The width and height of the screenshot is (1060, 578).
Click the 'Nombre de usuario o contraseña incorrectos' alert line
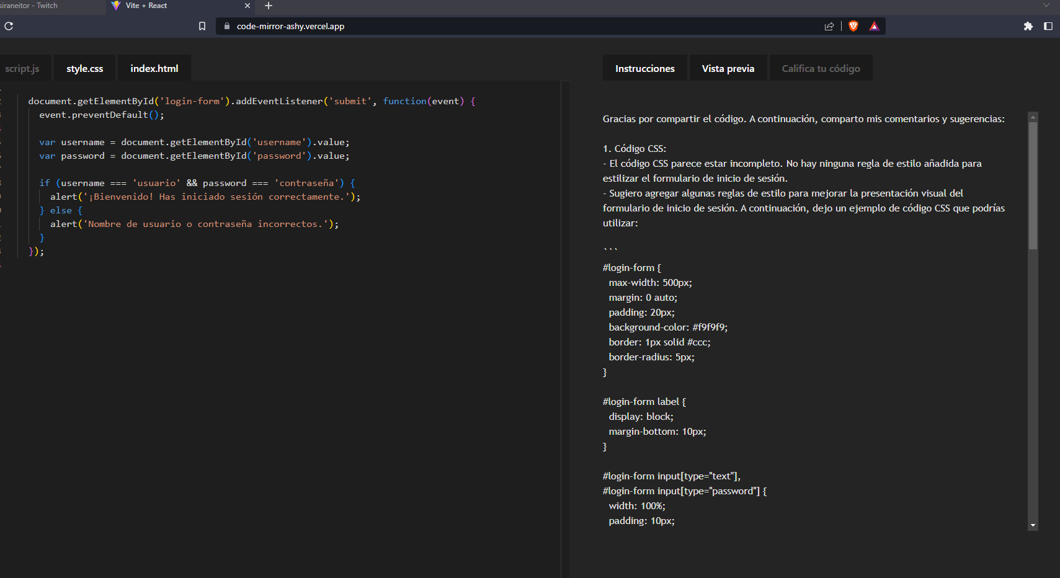pos(195,224)
